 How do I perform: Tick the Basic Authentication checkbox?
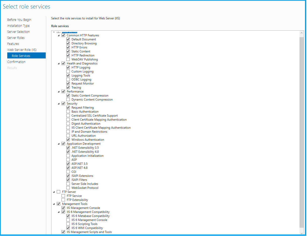[x=68, y=112]
